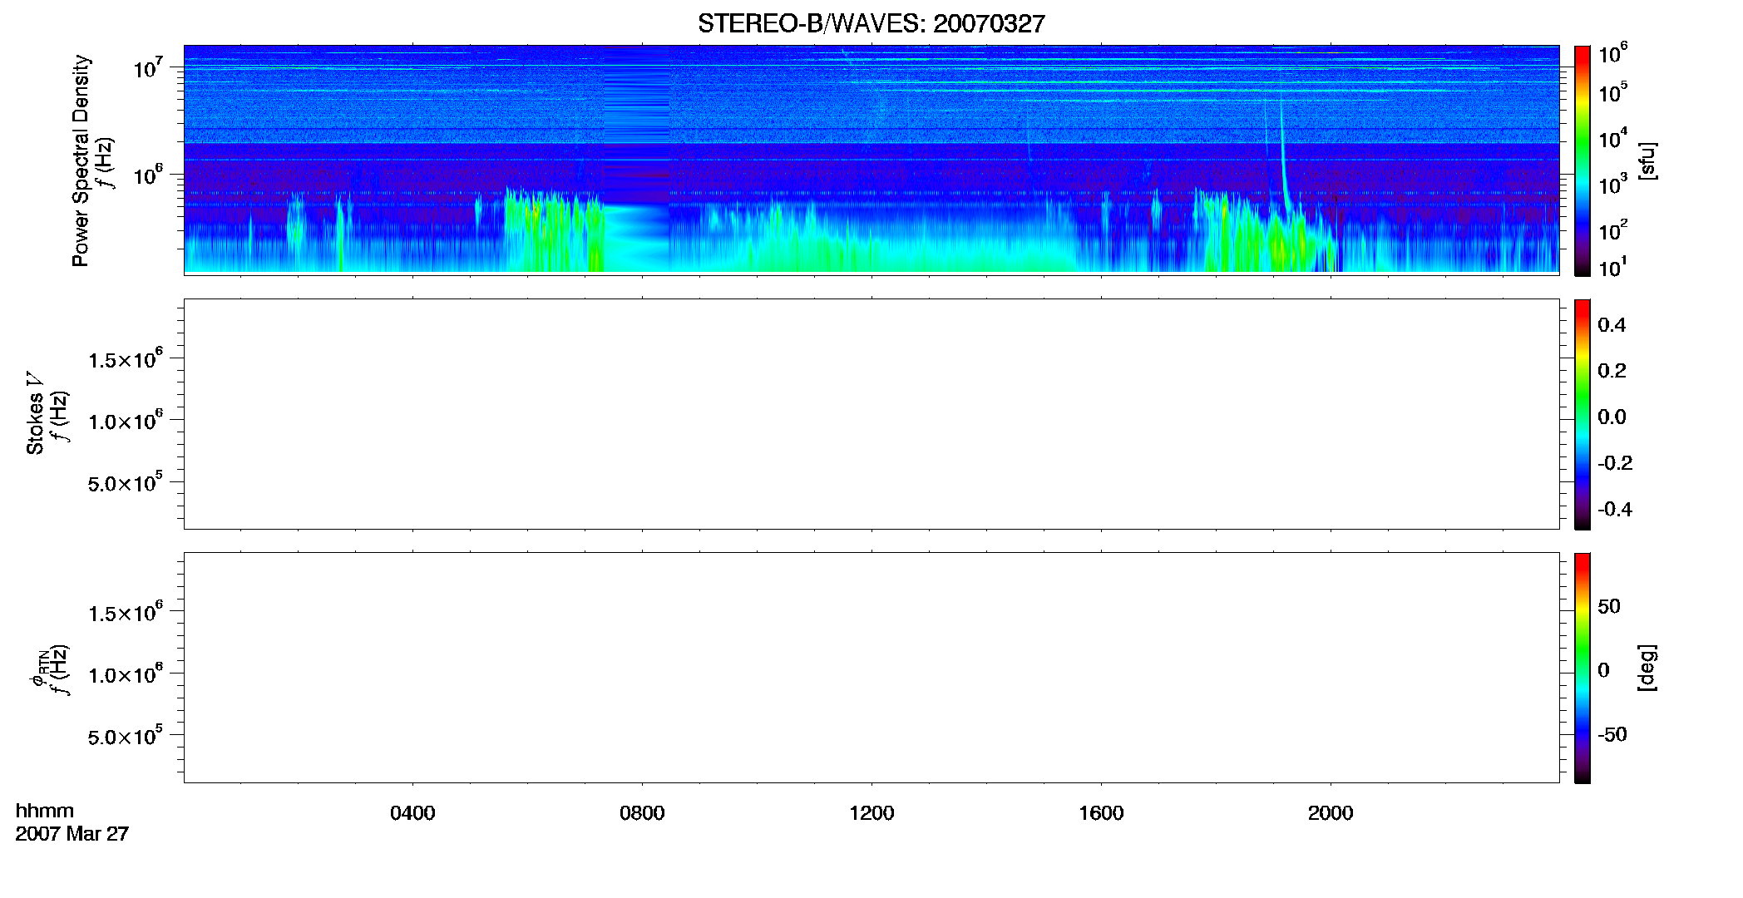Click 1.5×10^6 tick in φ RTN panel
This screenshot has width=1743, height=898.
(125, 612)
